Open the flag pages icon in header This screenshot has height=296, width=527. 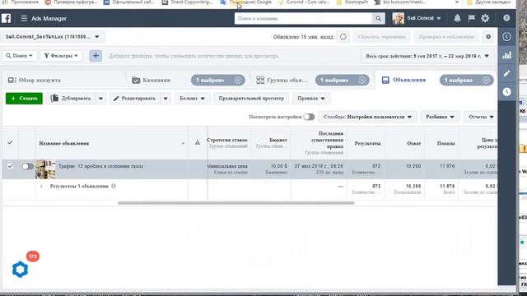(471, 18)
